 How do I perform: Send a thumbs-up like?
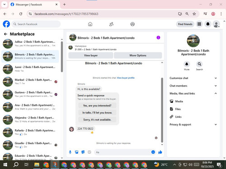pos(160,152)
